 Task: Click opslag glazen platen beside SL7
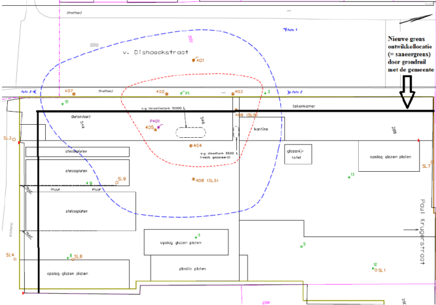[x=390, y=157]
